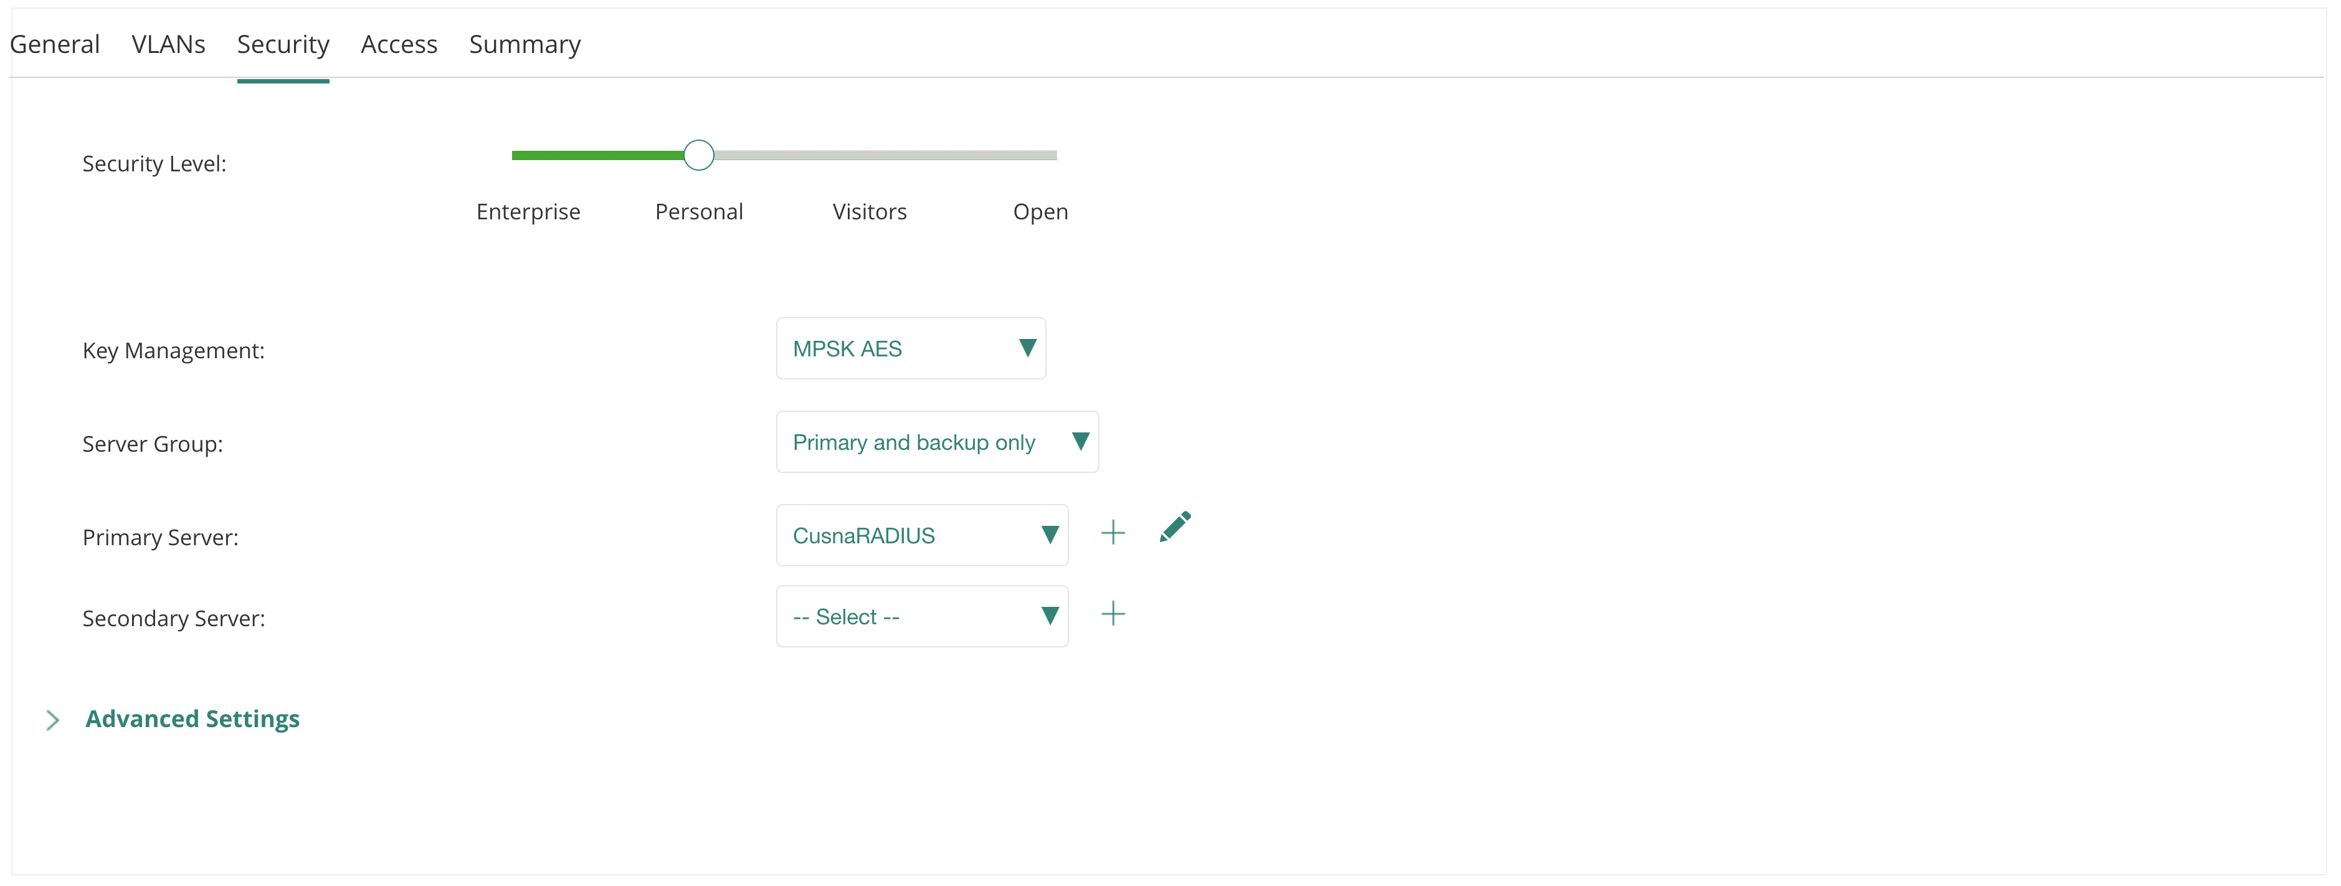Open the Primary Server CusnaRADIUS dropdown
The height and width of the screenshot is (886, 2341).
[921, 535]
